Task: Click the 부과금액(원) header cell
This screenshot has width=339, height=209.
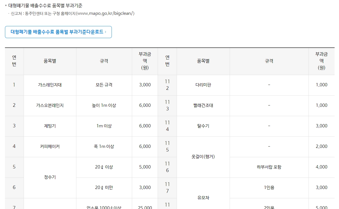Action: tap(145, 61)
